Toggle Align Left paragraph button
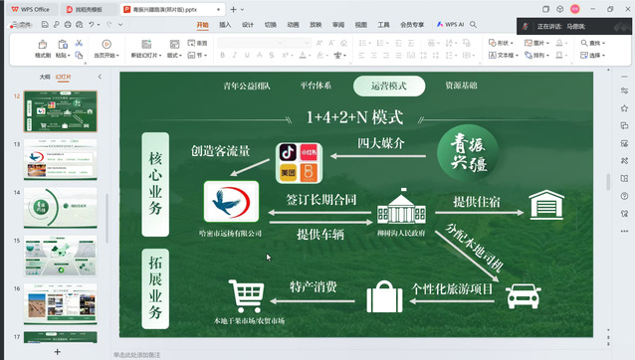This screenshot has height=360, width=635. point(362,55)
